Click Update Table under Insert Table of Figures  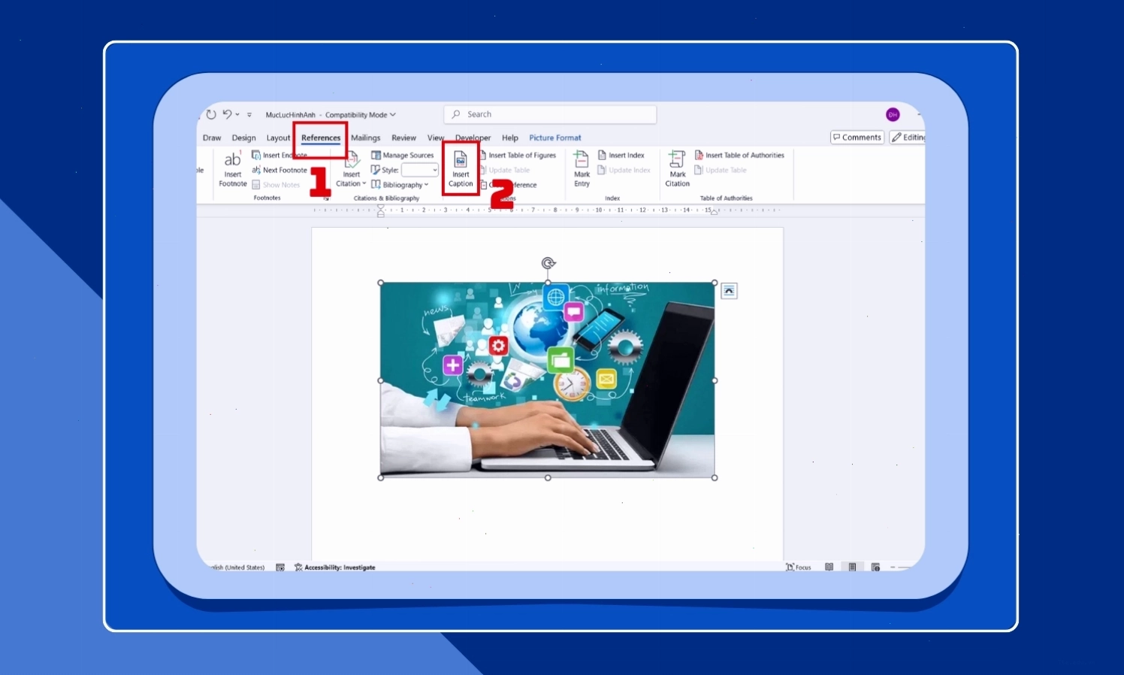[x=506, y=170]
